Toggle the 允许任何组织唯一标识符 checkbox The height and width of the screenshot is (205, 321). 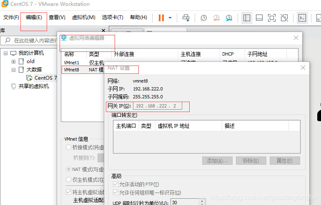click(115, 193)
